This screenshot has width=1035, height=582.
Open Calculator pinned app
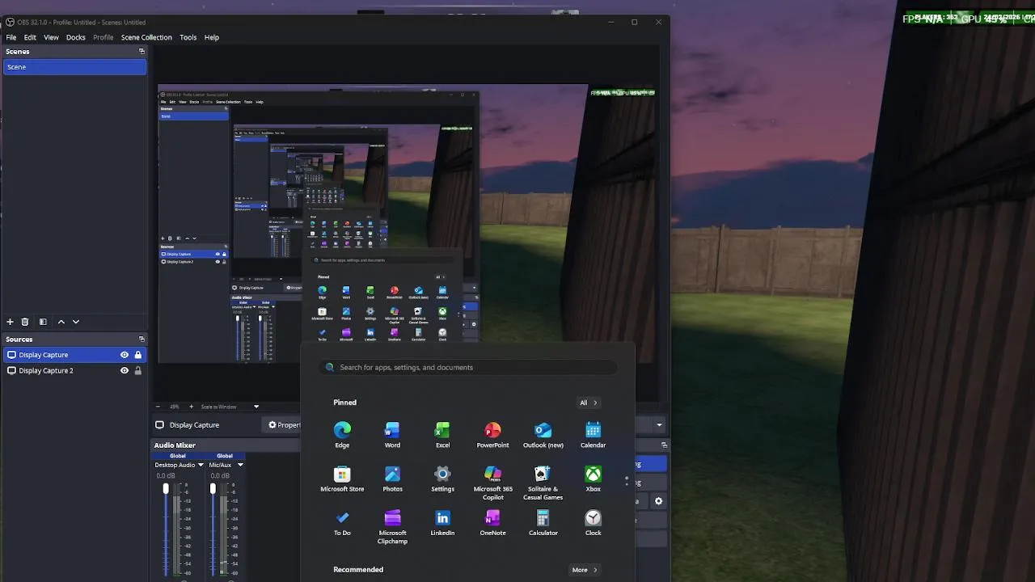click(x=543, y=522)
